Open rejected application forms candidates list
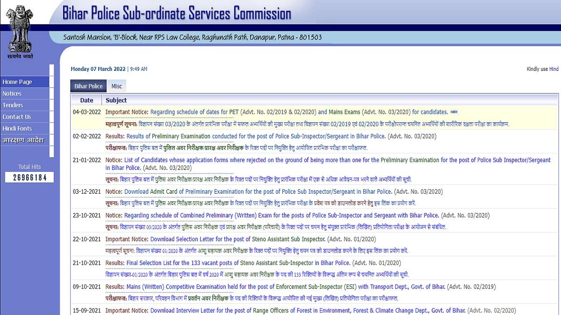 [x=327, y=160]
